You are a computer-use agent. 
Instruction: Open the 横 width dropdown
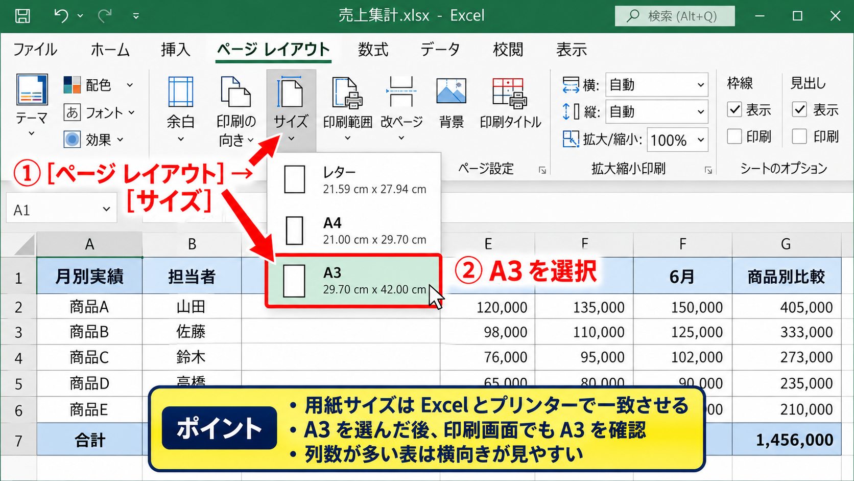[x=657, y=85]
